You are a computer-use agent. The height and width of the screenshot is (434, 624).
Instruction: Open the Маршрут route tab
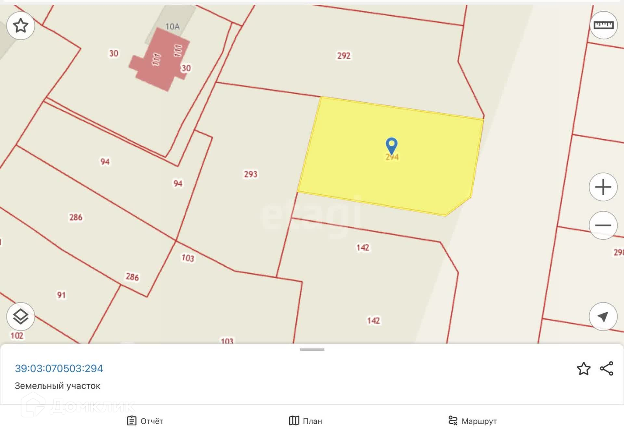click(x=472, y=421)
